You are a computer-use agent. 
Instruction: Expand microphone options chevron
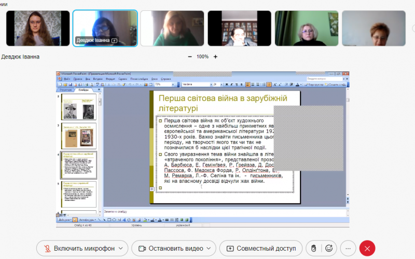(121, 248)
